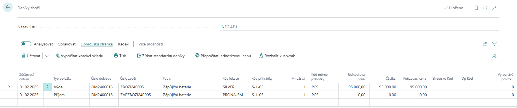
Task: Open the row options three-dot menu for Výdej
Action: [x=47, y=87]
